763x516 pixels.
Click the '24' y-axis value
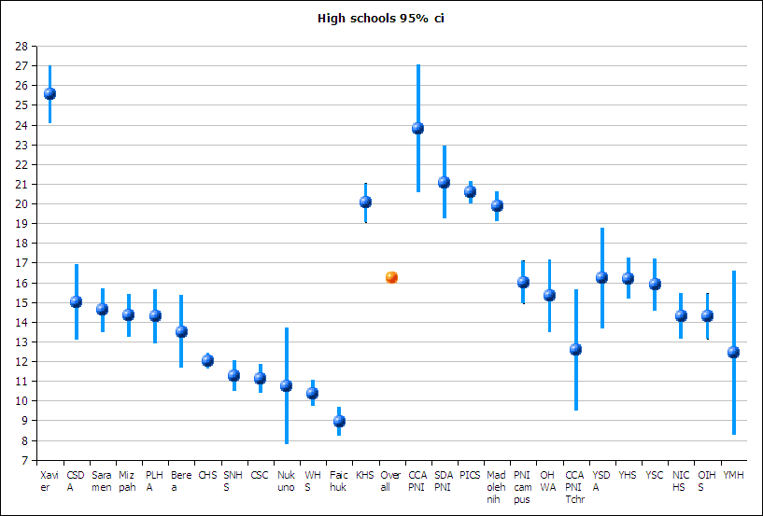tap(21, 125)
